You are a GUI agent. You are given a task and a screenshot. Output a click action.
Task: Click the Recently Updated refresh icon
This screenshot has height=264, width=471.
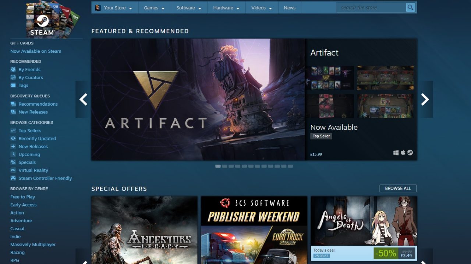pos(13,139)
